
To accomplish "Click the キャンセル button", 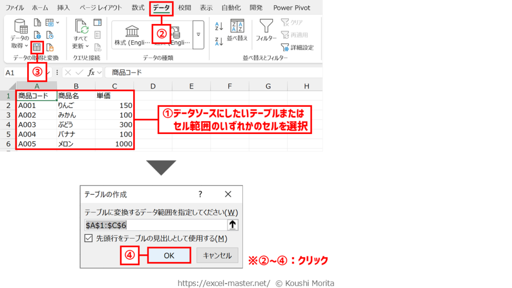I will (x=217, y=255).
